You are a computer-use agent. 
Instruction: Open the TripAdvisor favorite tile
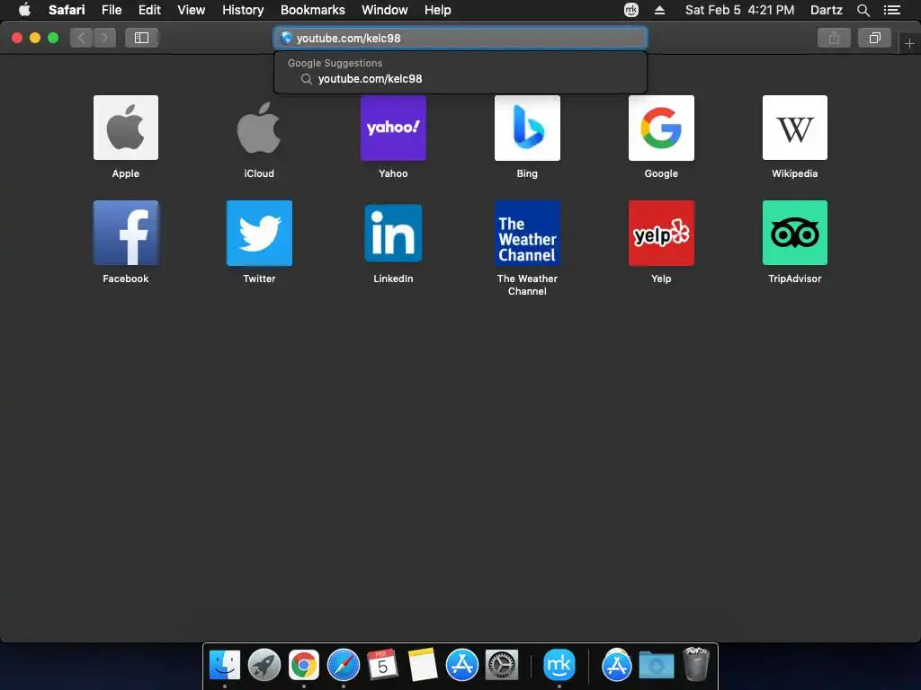click(795, 233)
